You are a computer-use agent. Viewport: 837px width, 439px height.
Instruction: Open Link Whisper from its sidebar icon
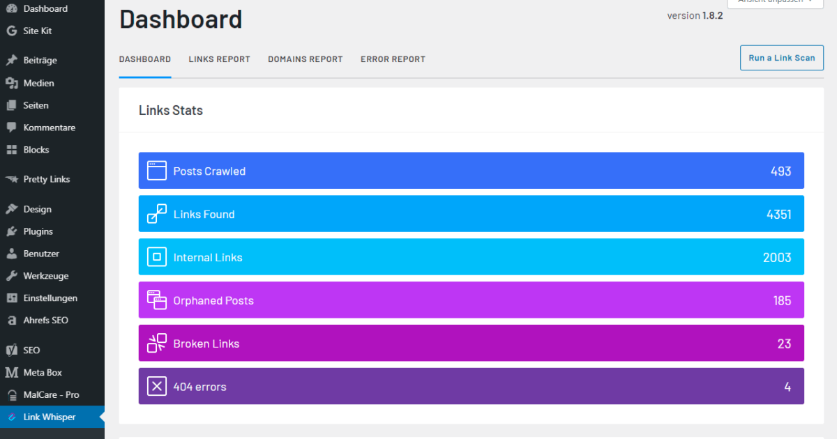coord(12,417)
